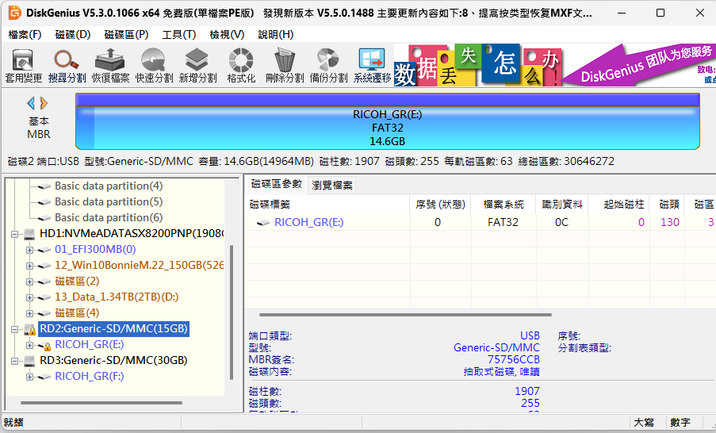
Task: Expand the 12_Win10BonnieM.22_150GB partition node
Action: pyautogui.click(x=29, y=266)
